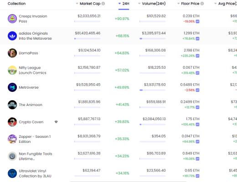Open Creepz Invasion Pass collection avatar
Viewport: 237px width, 182px height.
pyautogui.click(x=12, y=19)
